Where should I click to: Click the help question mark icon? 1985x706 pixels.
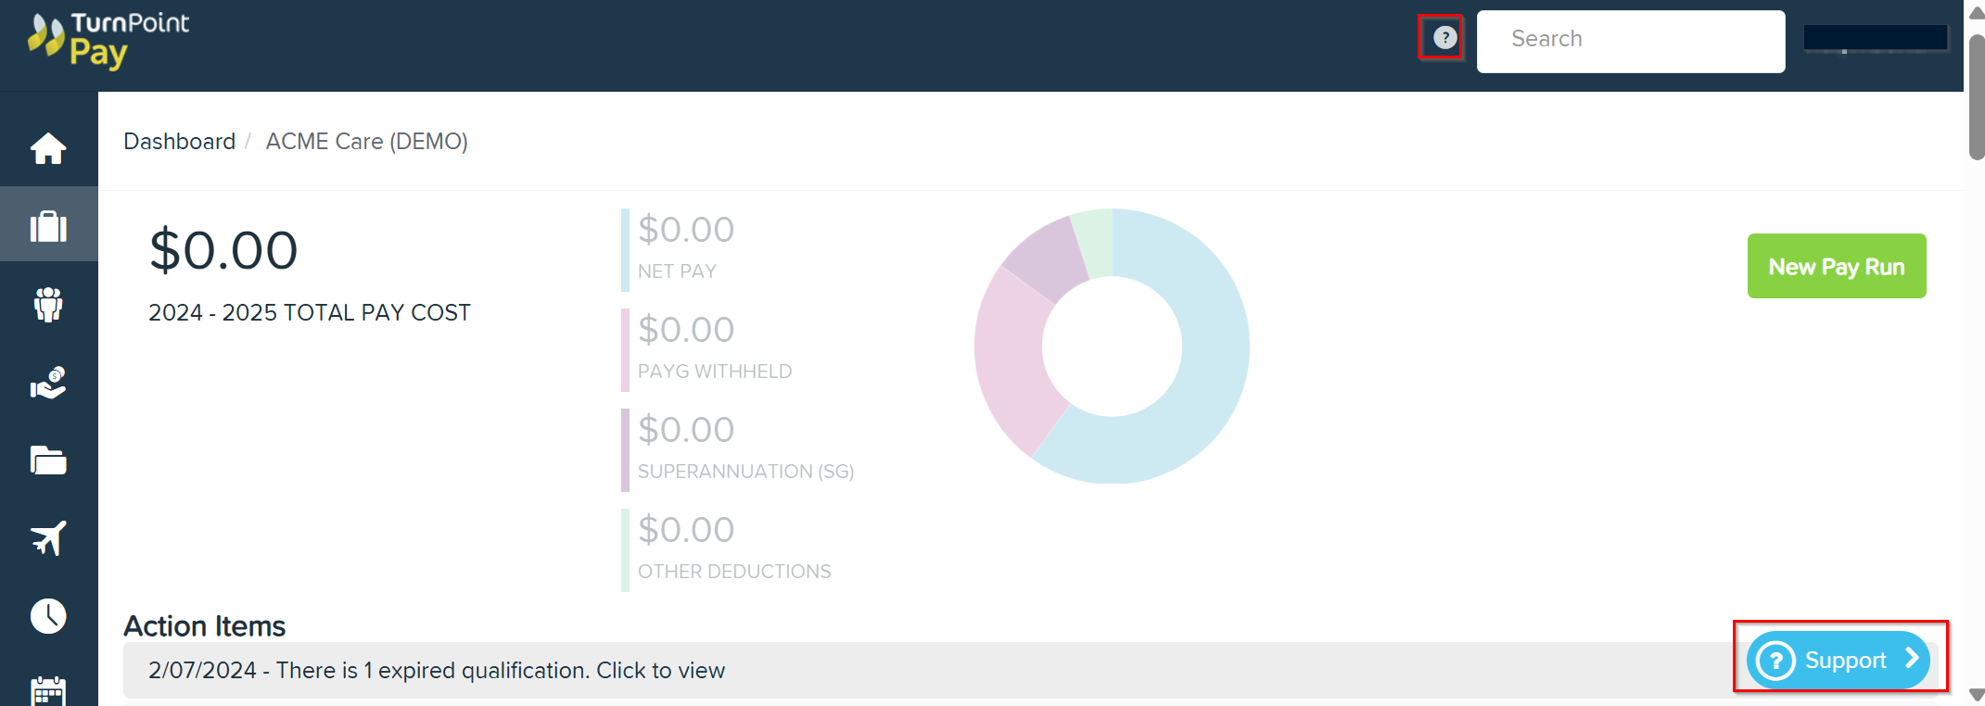point(1443,37)
